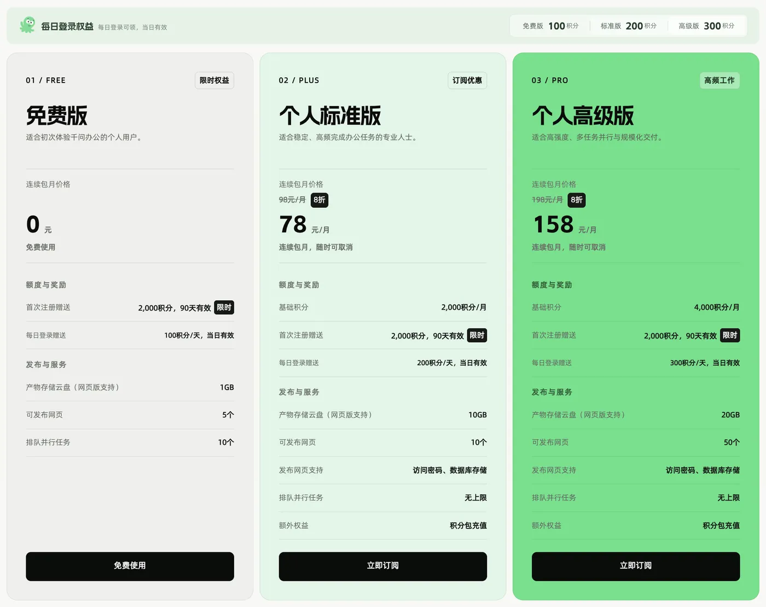766x607 pixels.
Task: Click the 8折 tag next to 198元/月
Action: click(x=577, y=200)
